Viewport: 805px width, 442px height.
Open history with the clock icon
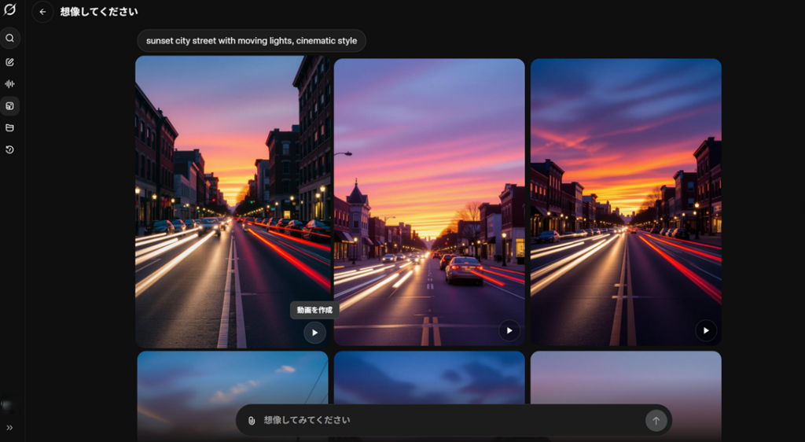(10, 149)
